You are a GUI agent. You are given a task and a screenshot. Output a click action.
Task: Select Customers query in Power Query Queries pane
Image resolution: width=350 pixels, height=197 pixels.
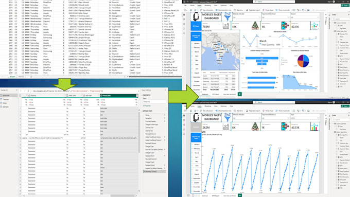6,99
